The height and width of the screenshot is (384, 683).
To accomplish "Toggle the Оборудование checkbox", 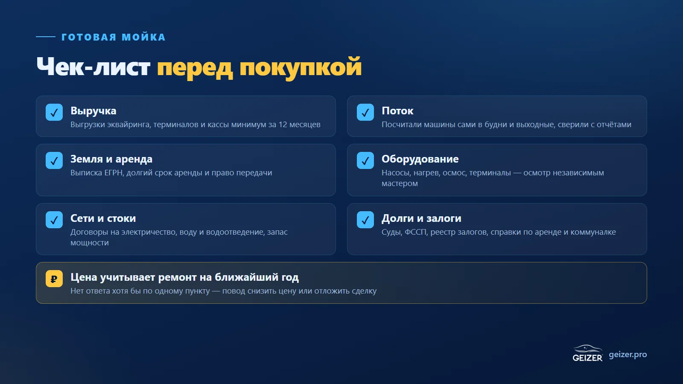I will (x=365, y=160).
